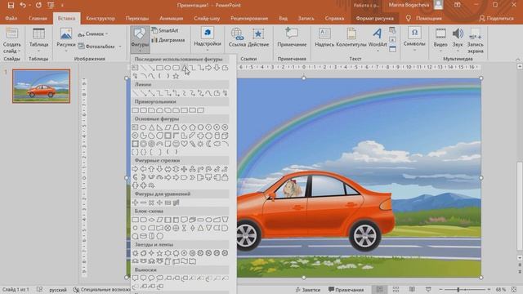The height and width of the screenshot is (294, 523).
Task: Open the Видео insert button
Action: click(x=440, y=40)
